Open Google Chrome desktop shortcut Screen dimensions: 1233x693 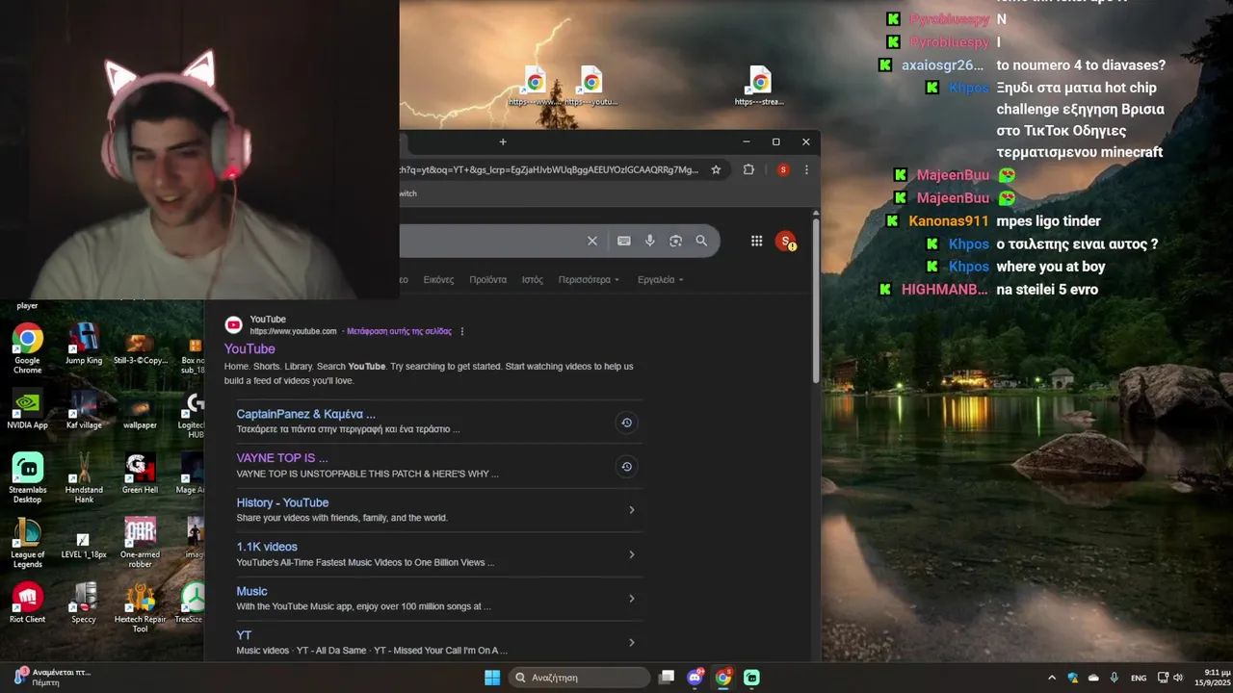click(27, 348)
